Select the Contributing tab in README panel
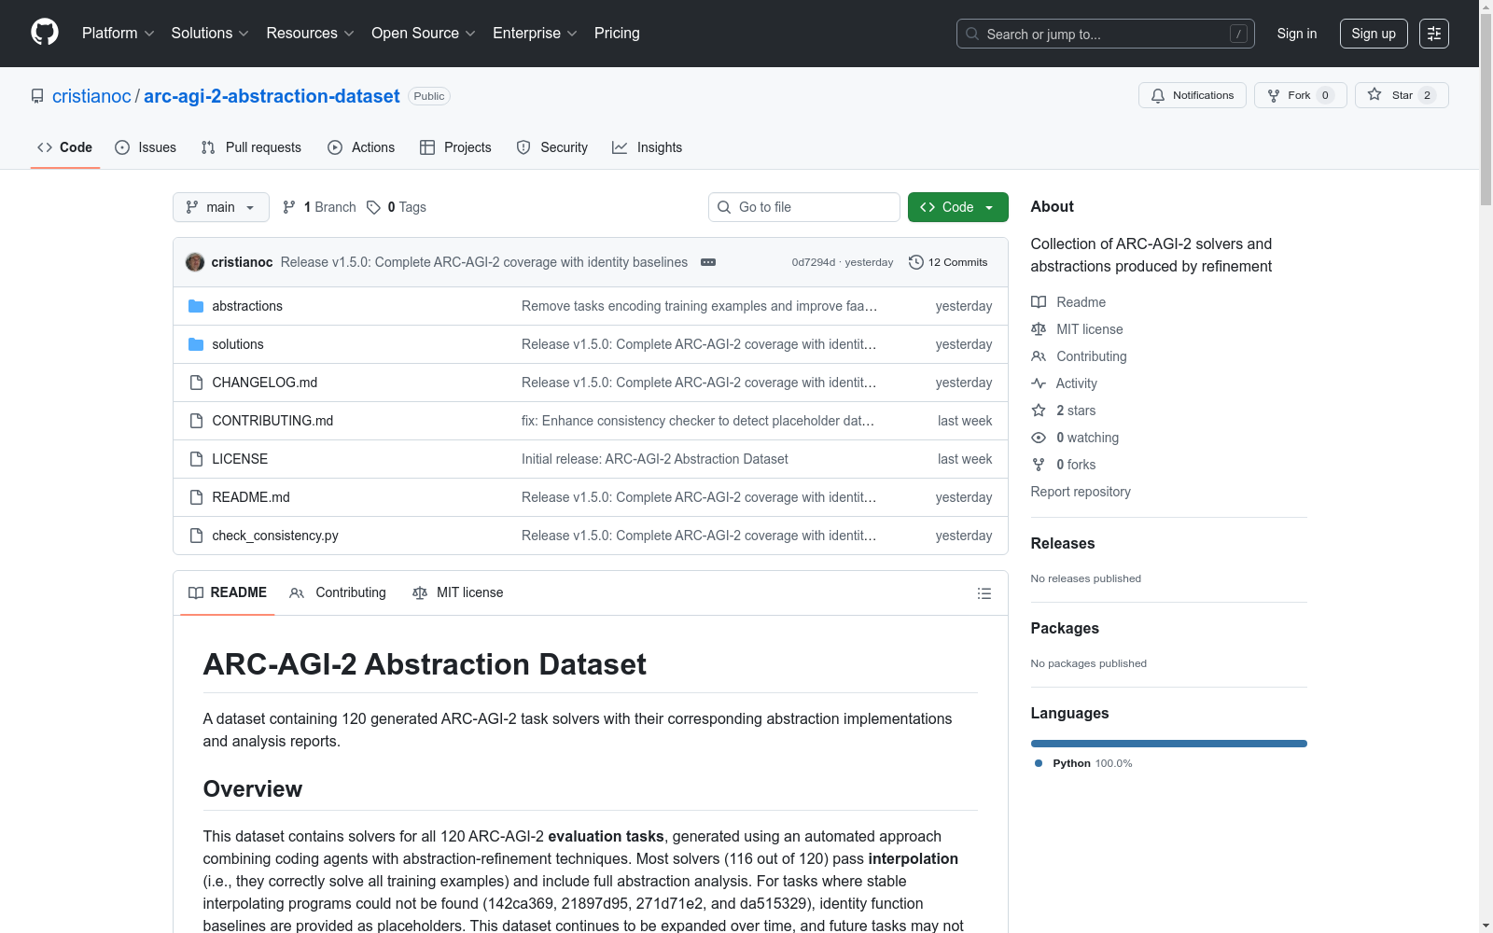1493x933 pixels. click(x=338, y=592)
